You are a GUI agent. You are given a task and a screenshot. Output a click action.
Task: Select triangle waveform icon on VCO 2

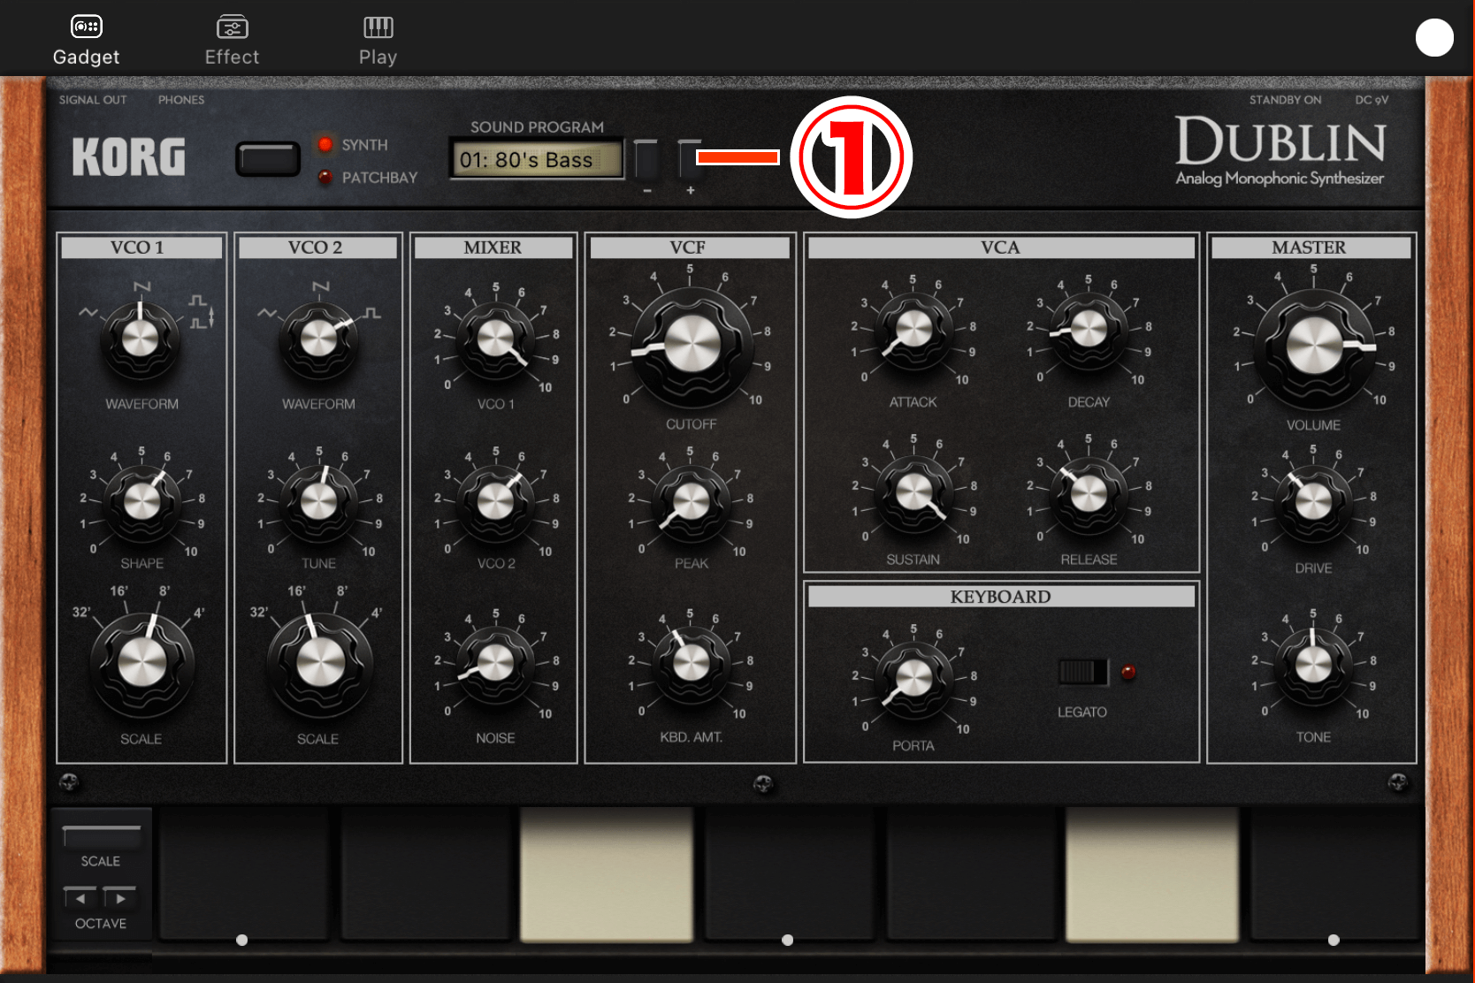tap(266, 312)
